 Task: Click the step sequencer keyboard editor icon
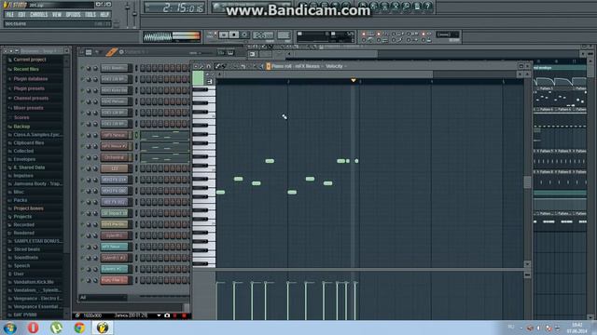coord(230,52)
